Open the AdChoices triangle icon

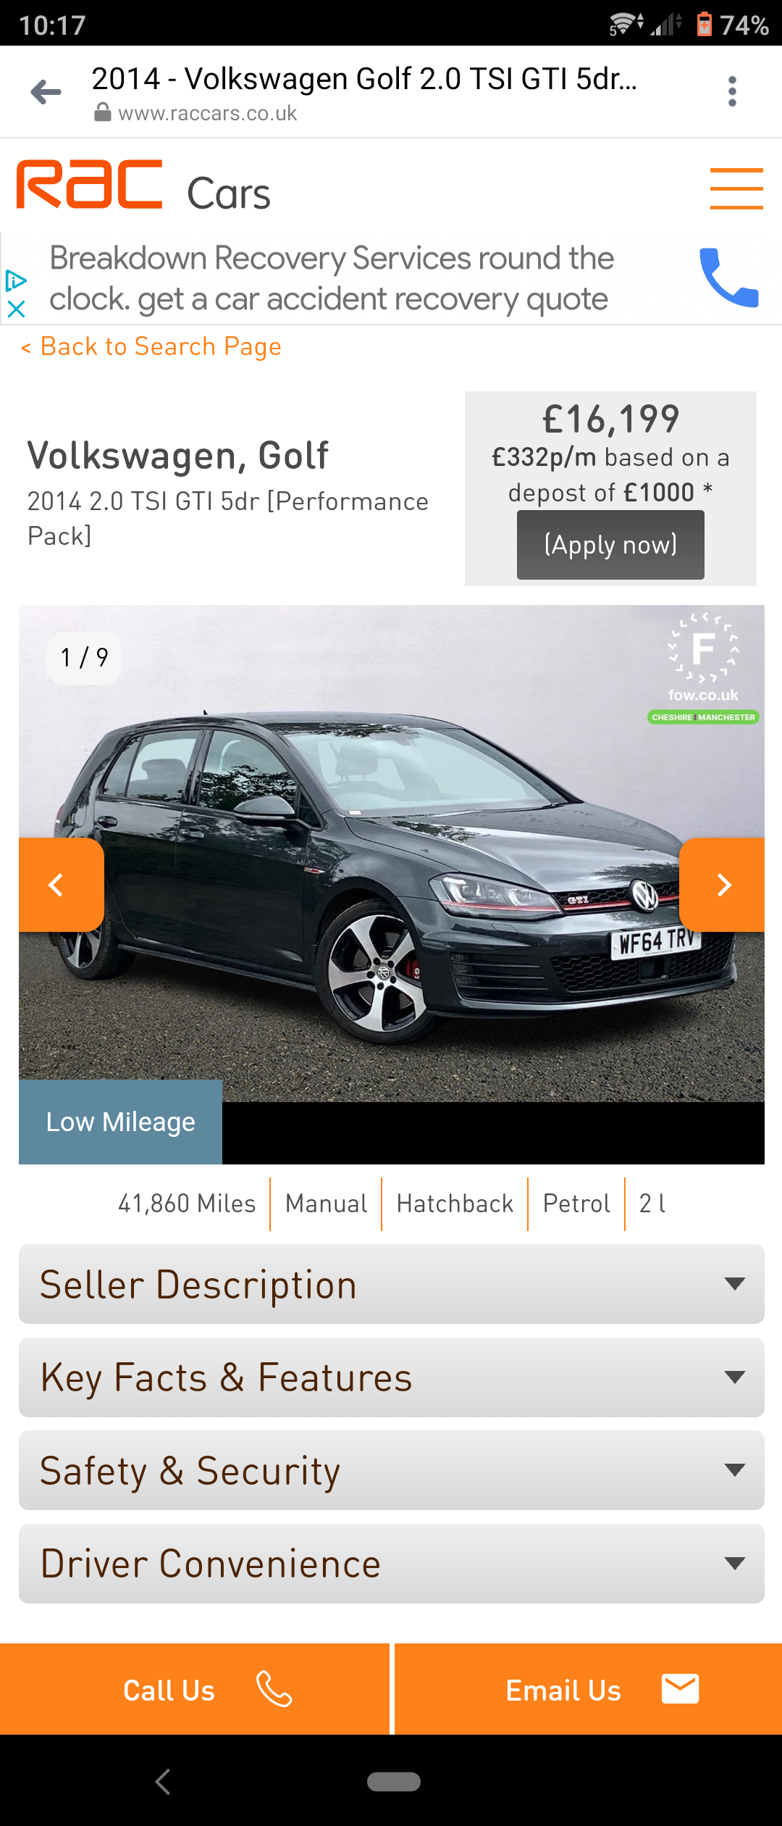click(16, 280)
